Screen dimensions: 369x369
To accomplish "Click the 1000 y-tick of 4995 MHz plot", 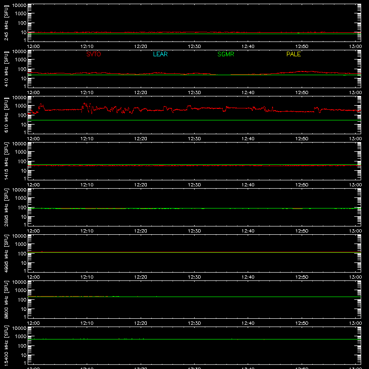I will pos(21,244).
